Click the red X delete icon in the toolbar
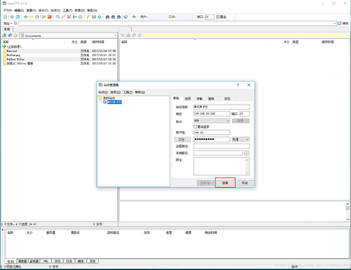The width and height of the screenshot is (351, 270). tap(70, 18)
